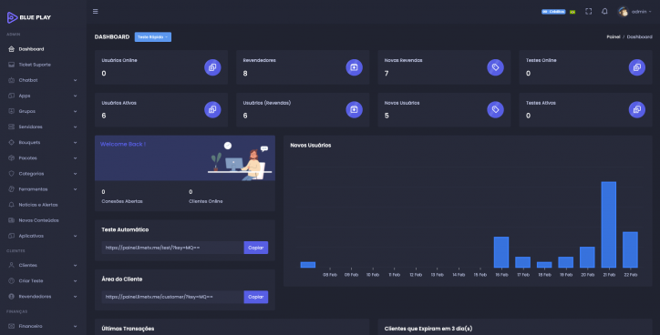Viewport: 660px width, 335px height.
Task: Click the Usuários Online card icon
Action: pyautogui.click(x=212, y=67)
